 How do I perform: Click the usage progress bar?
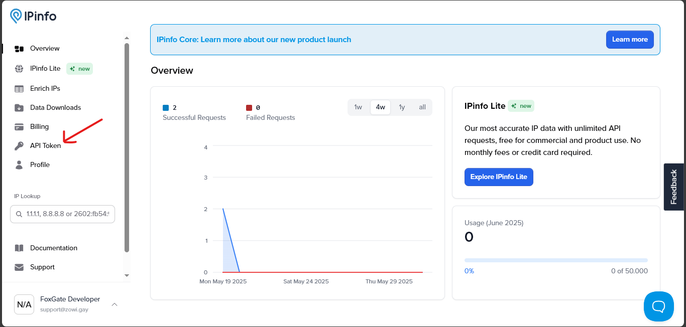pyautogui.click(x=556, y=260)
